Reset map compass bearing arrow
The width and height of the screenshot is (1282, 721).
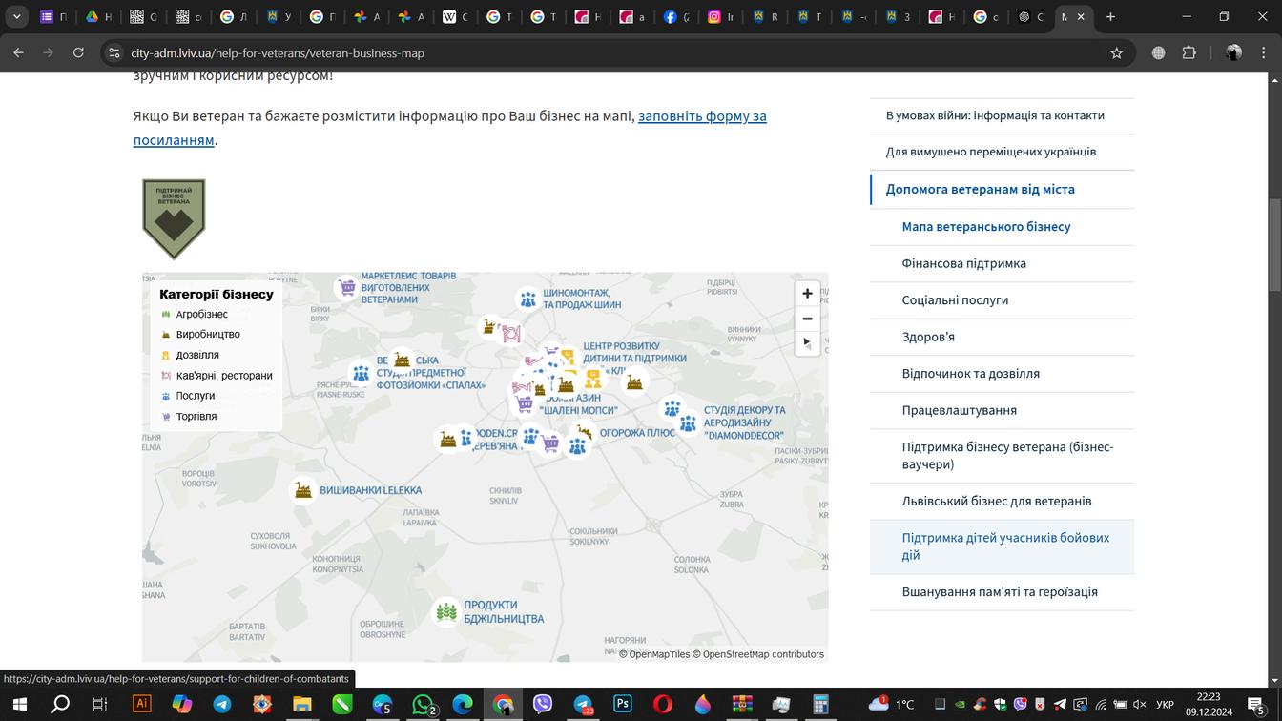(x=807, y=342)
